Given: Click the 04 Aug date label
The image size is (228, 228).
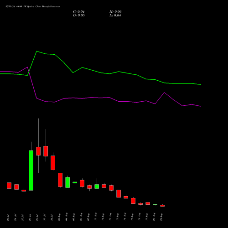Looking at the screenshot, I should coord(67,217).
